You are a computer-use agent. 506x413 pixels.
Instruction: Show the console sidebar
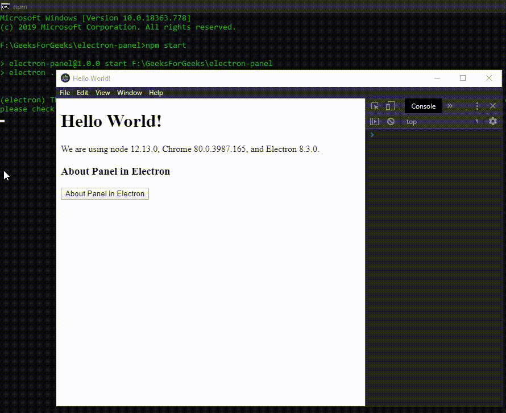point(374,121)
